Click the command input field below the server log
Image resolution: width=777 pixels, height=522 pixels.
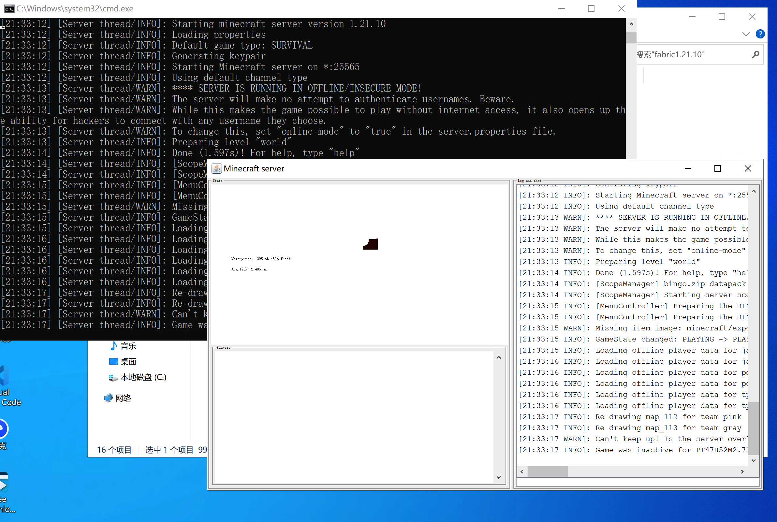tap(638, 482)
